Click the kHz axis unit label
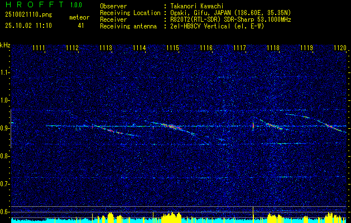This screenshot has height=223, width=351. point(5,45)
